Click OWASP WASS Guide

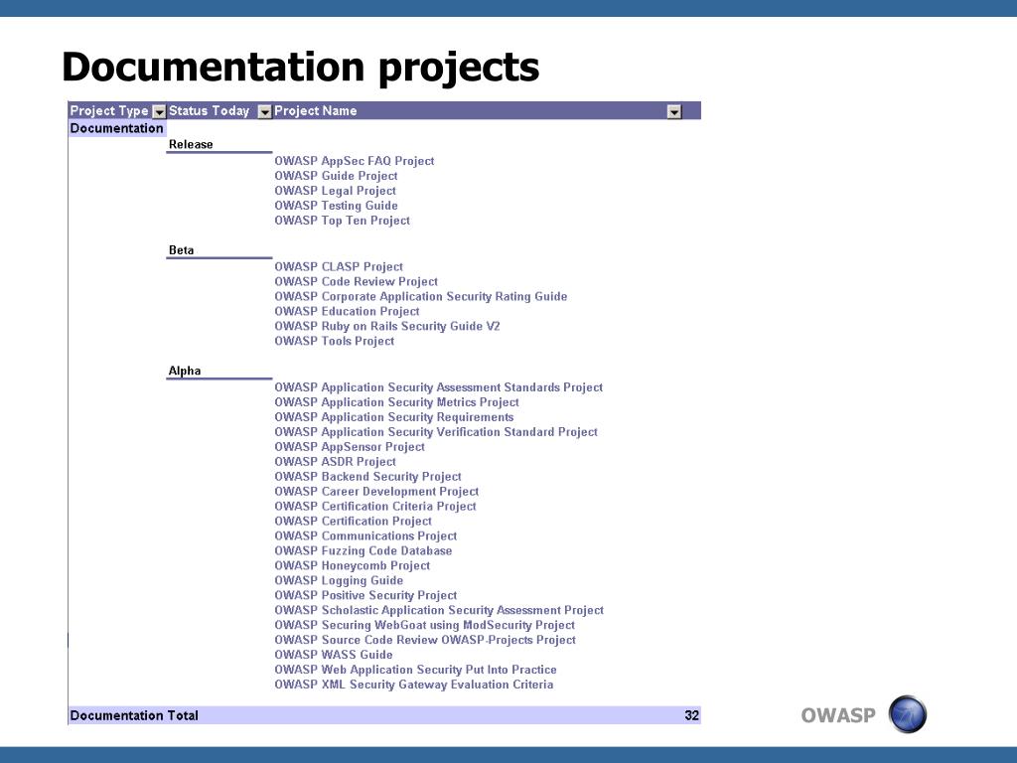click(334, 656)
